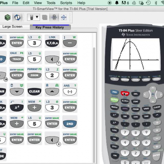This screenshot has width=164, height=164.
Task: Click the Google Drive icon in the menu bar
Action: pyautogui.click(x=134, y=3)
